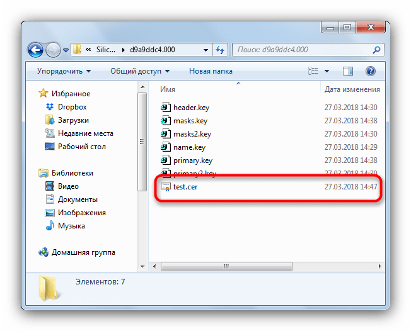Click the date 27.03.2018 14:47

click(x=350, y=187)
